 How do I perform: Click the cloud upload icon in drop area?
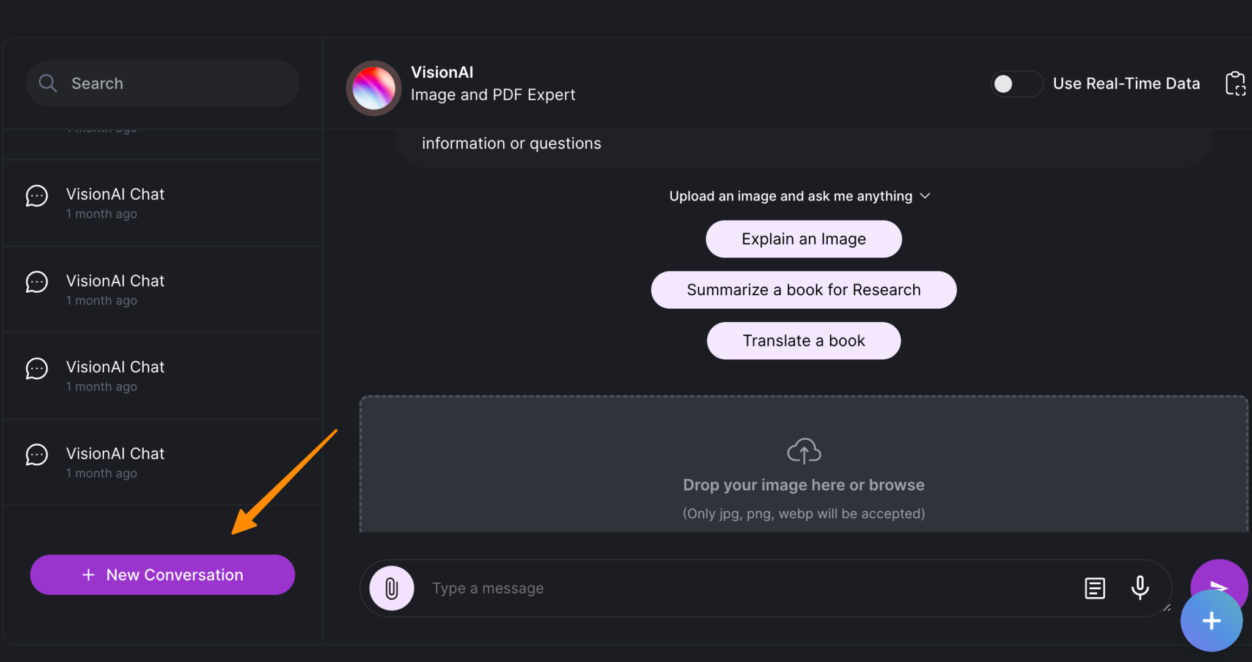tap(803, 451)
